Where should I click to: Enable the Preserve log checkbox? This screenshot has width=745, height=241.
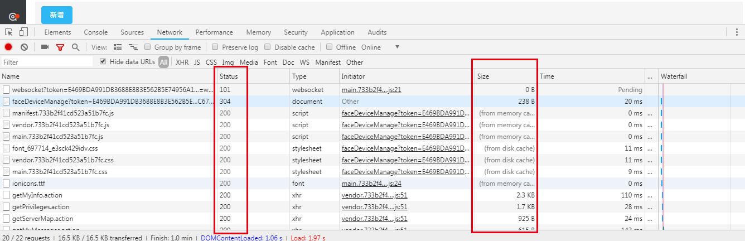point(216,47)
